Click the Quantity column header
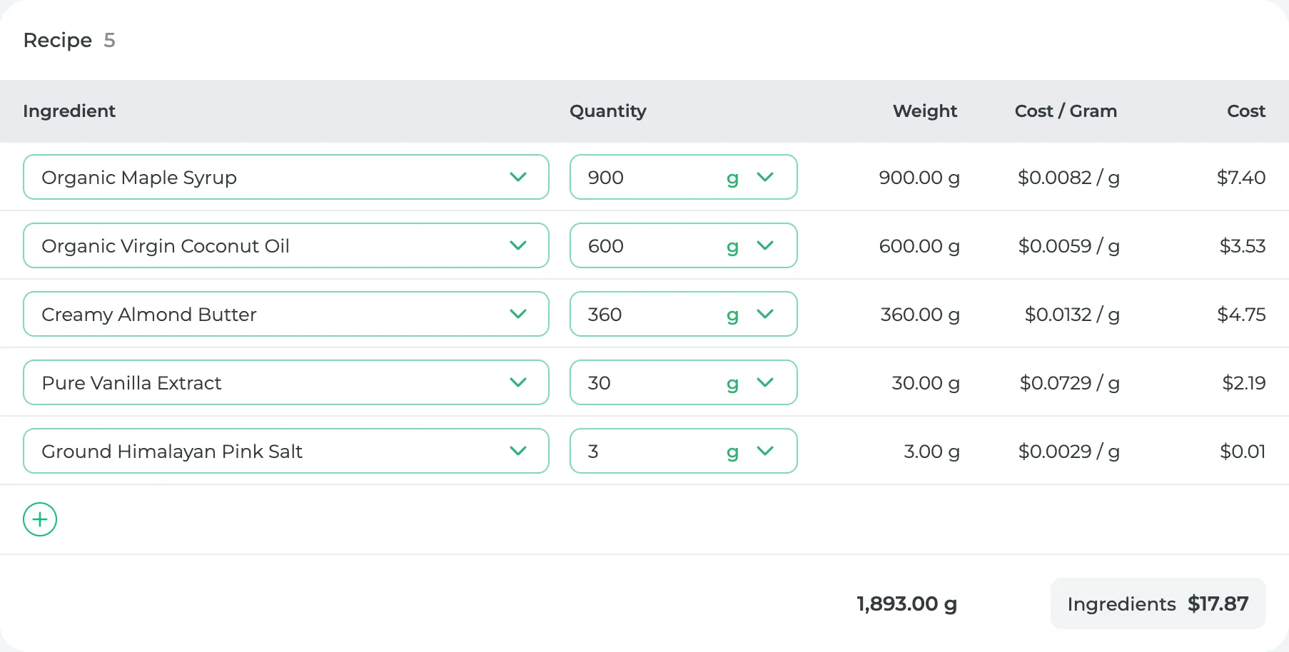 point(608,111)
